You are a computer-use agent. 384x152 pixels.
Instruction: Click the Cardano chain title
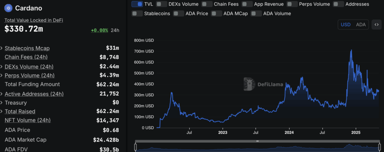point(28,8)
